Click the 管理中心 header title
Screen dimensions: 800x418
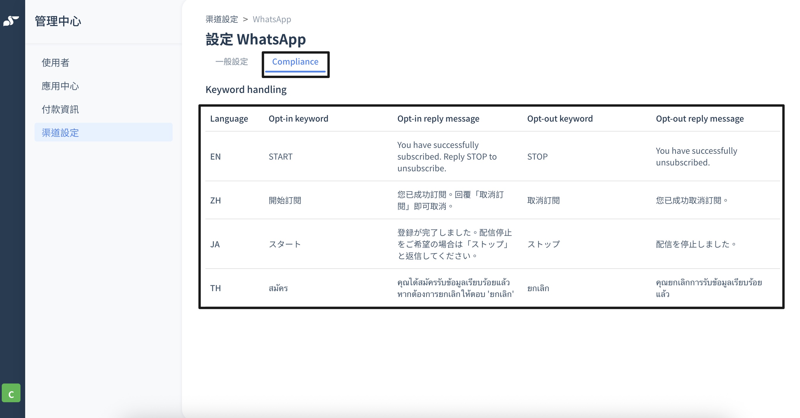pyautogui.click(x=58, y=21)
